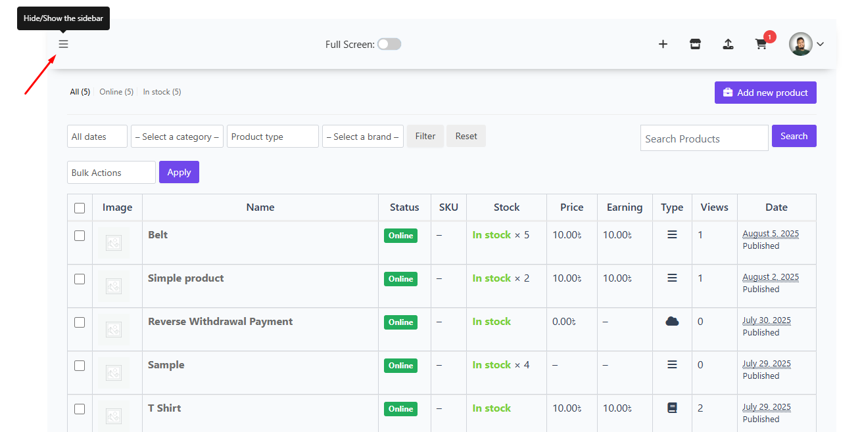This screenshot has height=432, width=862.
Task: Select the Belt row checkbox
Action: (80, 236)
